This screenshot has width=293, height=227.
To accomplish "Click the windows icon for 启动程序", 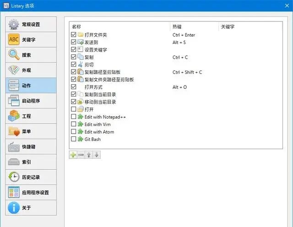I will point(14,101).
